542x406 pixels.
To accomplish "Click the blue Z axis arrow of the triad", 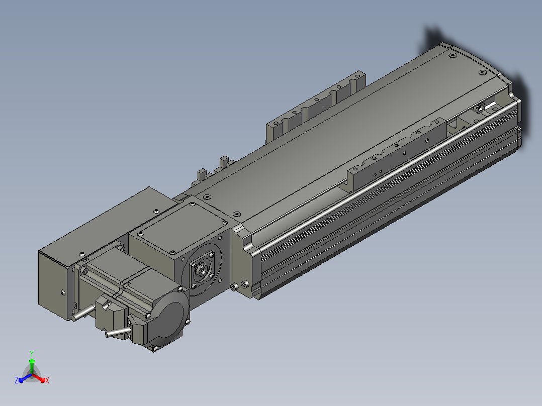I will tap(24, 378).
